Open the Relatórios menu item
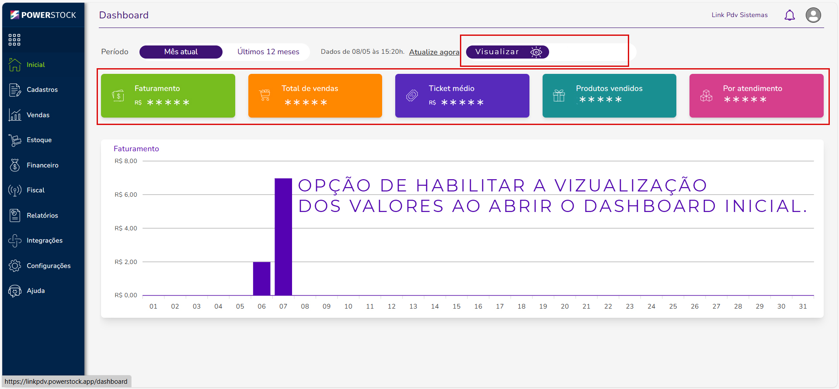Image resolution: width=839 pixels, height=389 pixels. pyautogui.click(x=42, y=215)
